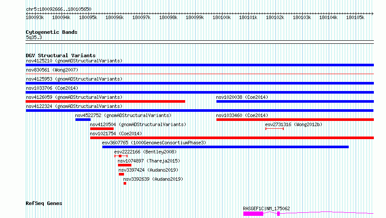Viewport: 386px width, 218px height.
Task: Click the Cytogenetic Bands track title
Action: coord(52,32)
